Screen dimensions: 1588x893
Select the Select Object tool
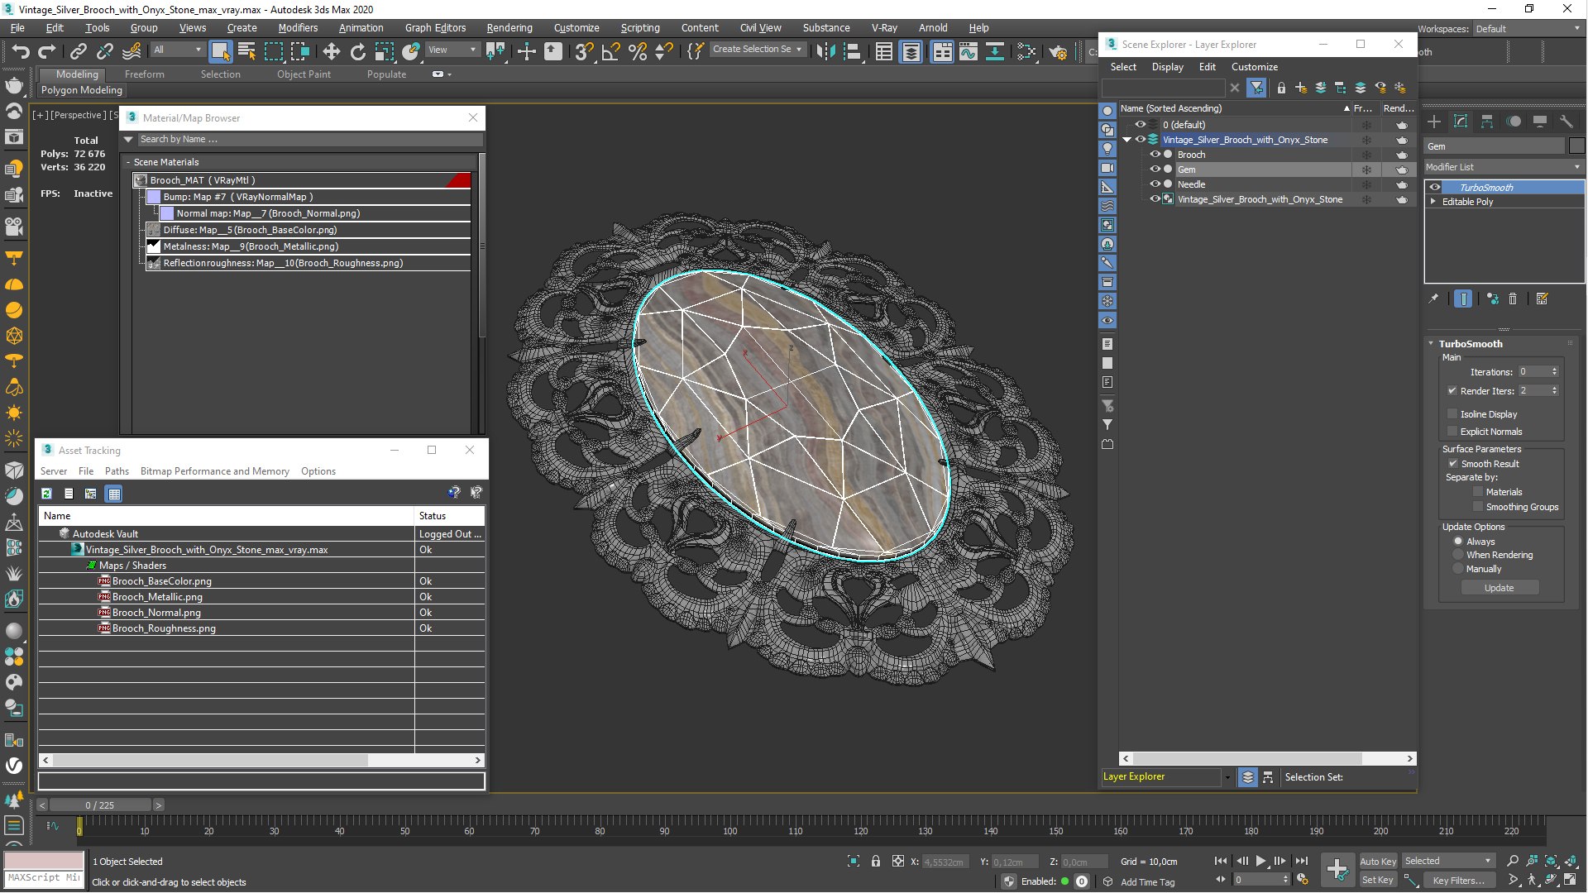[x=220, y=51]
